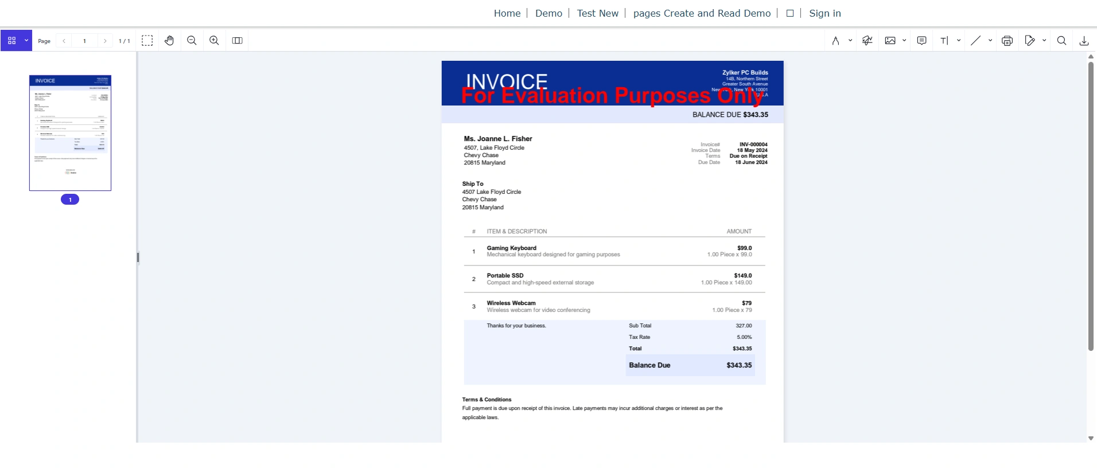Viewport: 1097px width, 469px height.
Task: Click the Tax Rate value 5.00%
Action: 744,337
